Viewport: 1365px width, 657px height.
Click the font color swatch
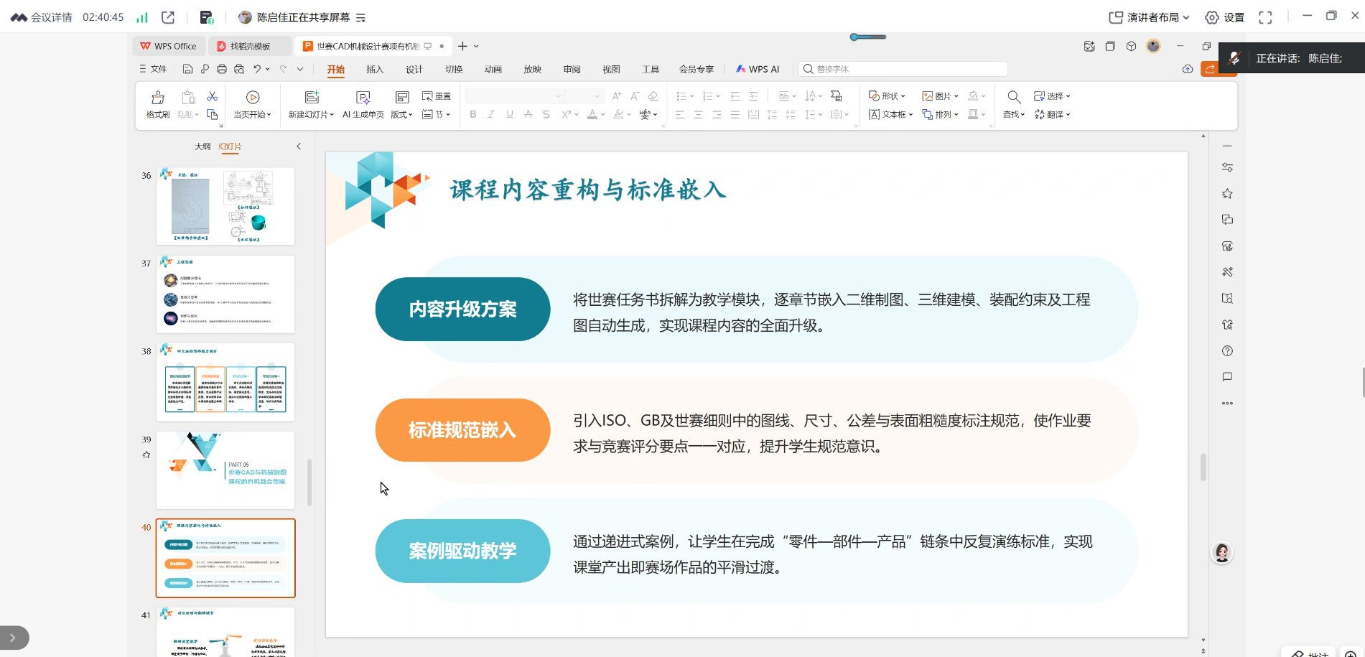pos(592,115)
